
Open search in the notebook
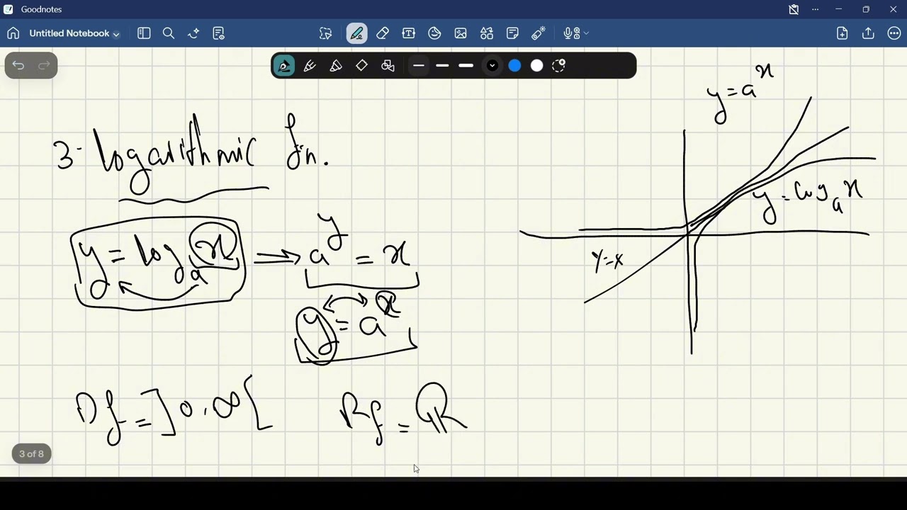pyautogui.click(x=169, y=33)
